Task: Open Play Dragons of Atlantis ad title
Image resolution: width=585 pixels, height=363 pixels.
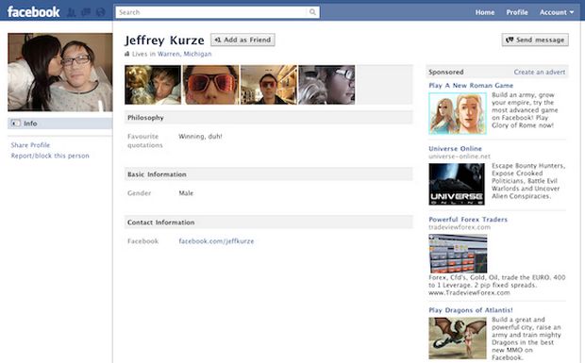Action: [471, 310]
